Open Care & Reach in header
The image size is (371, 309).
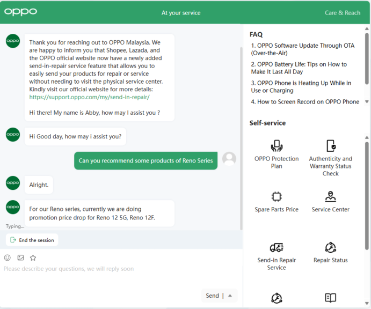(x=343, y=13)
